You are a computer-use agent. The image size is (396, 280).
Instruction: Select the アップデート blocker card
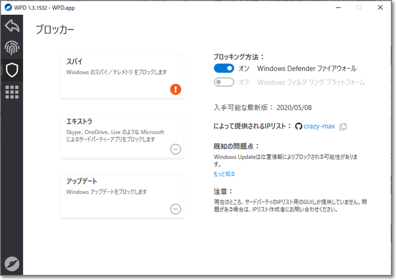tap(122, 195)
